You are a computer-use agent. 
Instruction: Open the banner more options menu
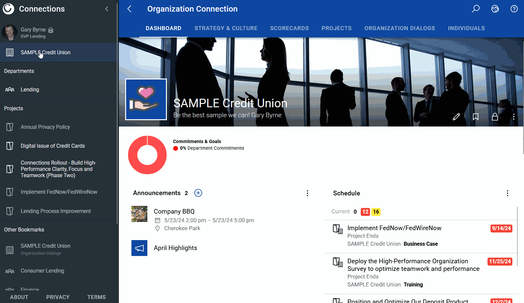pyautogui.click(x=514, y=117)
